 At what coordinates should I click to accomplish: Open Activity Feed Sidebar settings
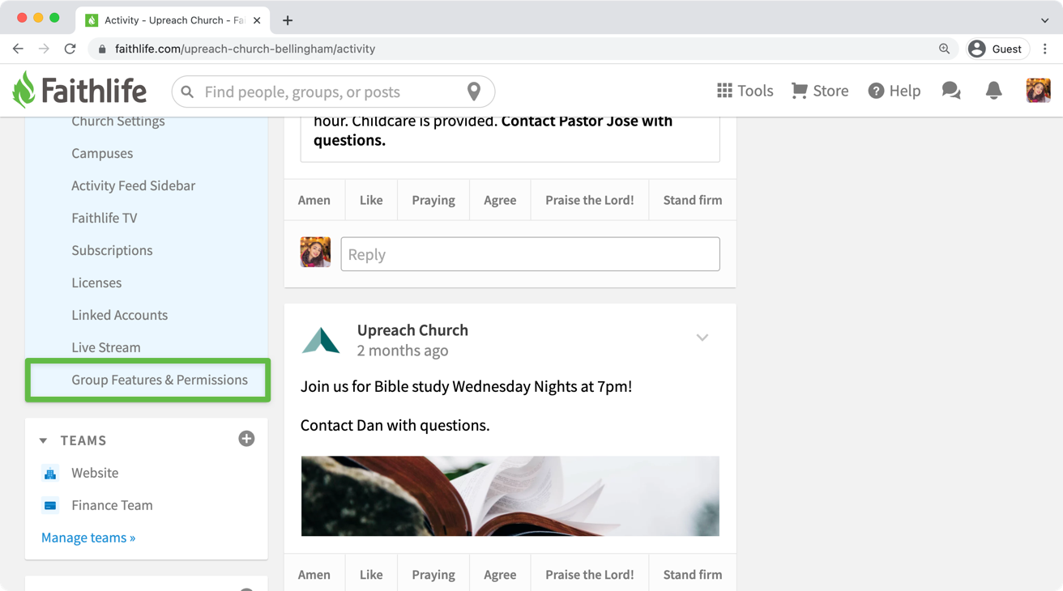click(x=133, y=185)
